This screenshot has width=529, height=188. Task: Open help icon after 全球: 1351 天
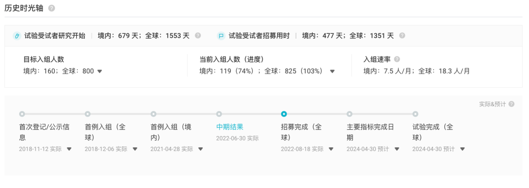402,35
